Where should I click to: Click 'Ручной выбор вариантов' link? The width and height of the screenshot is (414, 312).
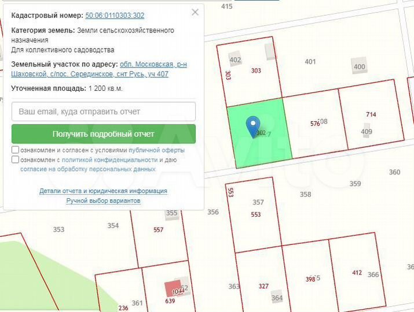tap(103, 200)
